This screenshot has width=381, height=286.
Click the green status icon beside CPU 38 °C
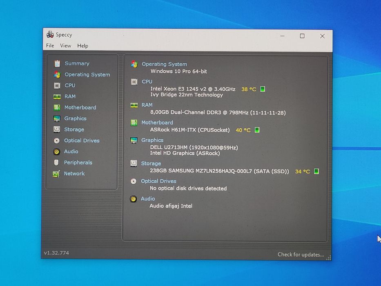pyautogui.click(x=263, y=89)
